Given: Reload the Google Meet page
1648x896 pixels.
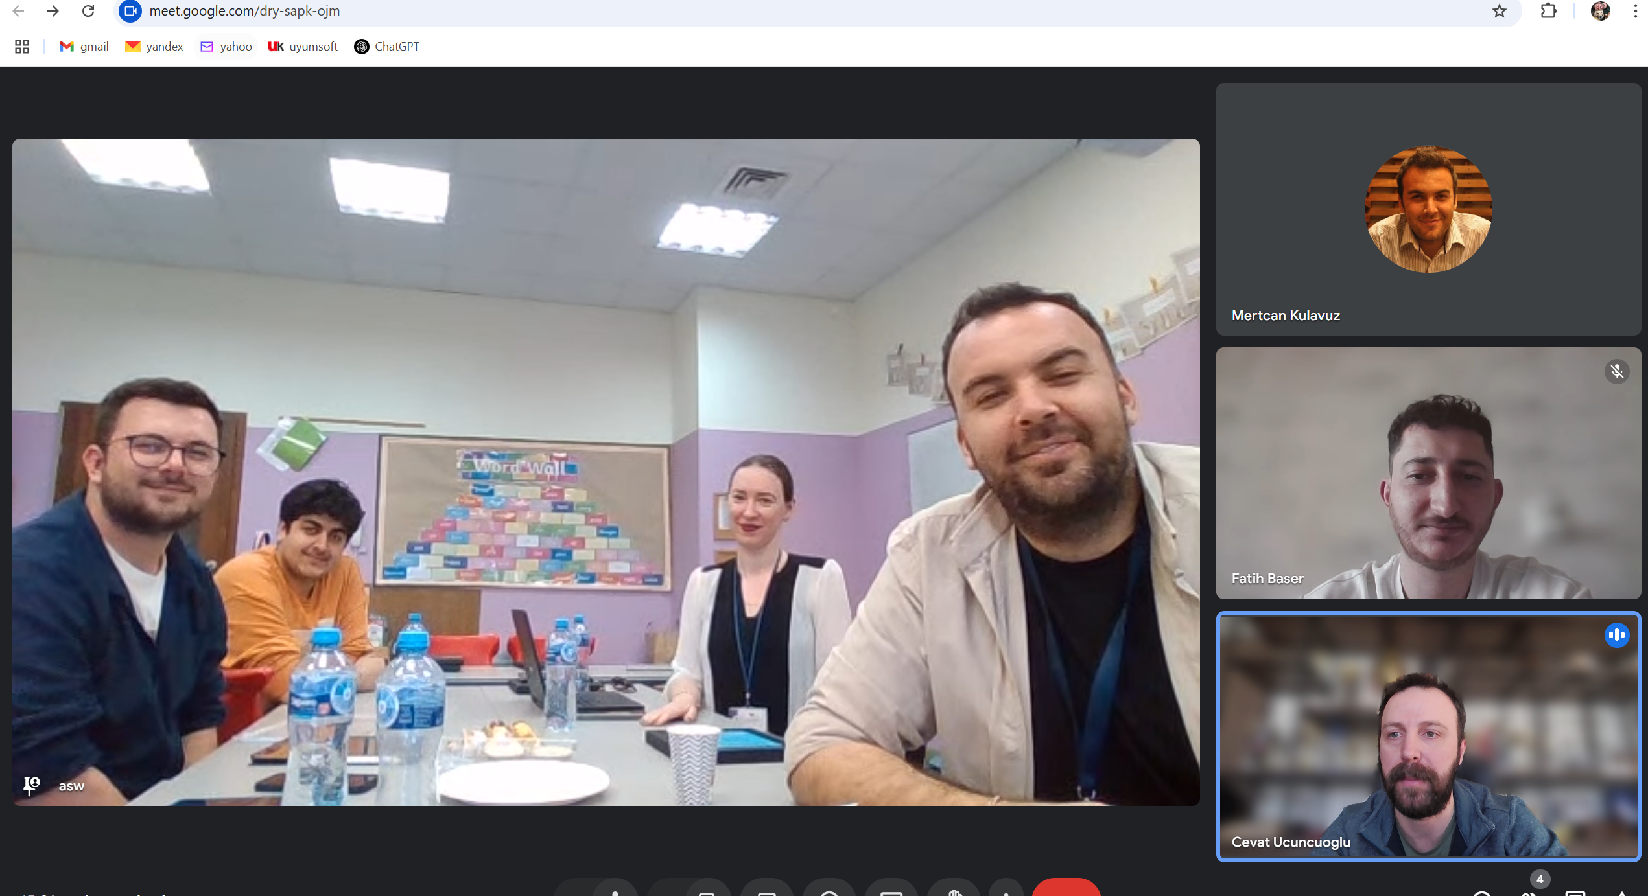Looking at the screenshot, I should (88, 11).
